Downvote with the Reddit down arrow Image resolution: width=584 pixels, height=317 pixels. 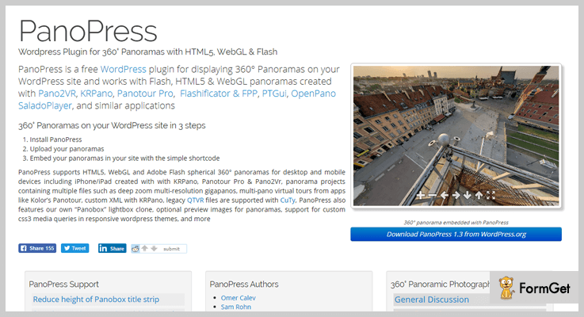click(x=154, y=249)
